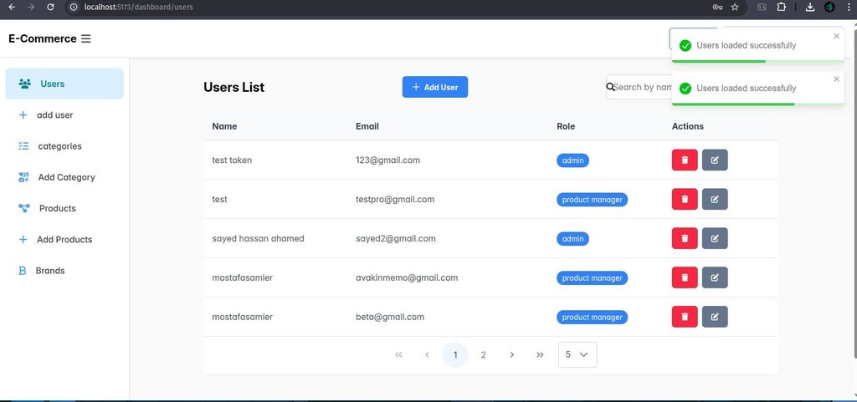The width and height of the screenshot is (857, 402).
Task: Close the second success notification
Action: pyautogui.click(x=836, y=79)
